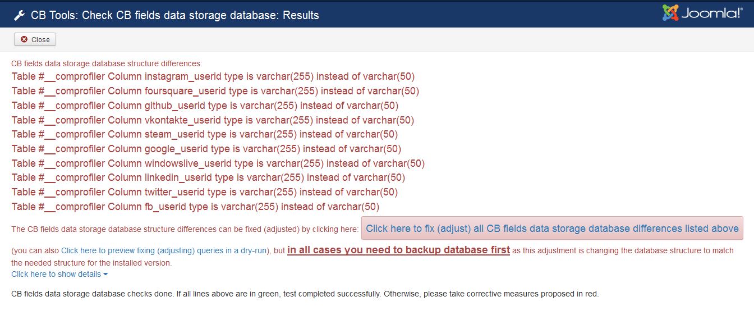
Task: Expand details using the small caret arrow
Action: coord(105,275)
